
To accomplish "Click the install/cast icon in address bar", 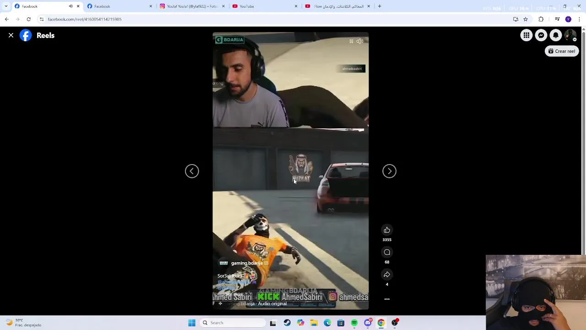I will pyautogui.click(x=516, y=19).
